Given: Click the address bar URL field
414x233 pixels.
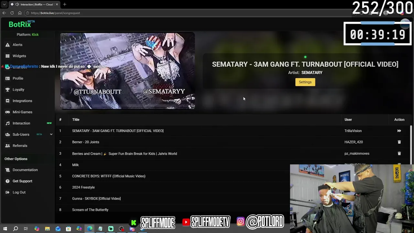Looking at the screenshot, I should click(x=188, y=13).
